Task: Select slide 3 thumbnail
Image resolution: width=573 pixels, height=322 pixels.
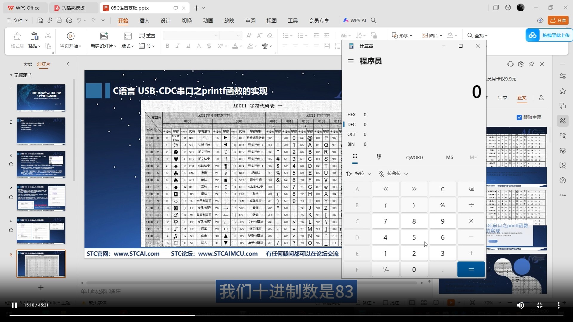Action: click(x=41, y=164)
